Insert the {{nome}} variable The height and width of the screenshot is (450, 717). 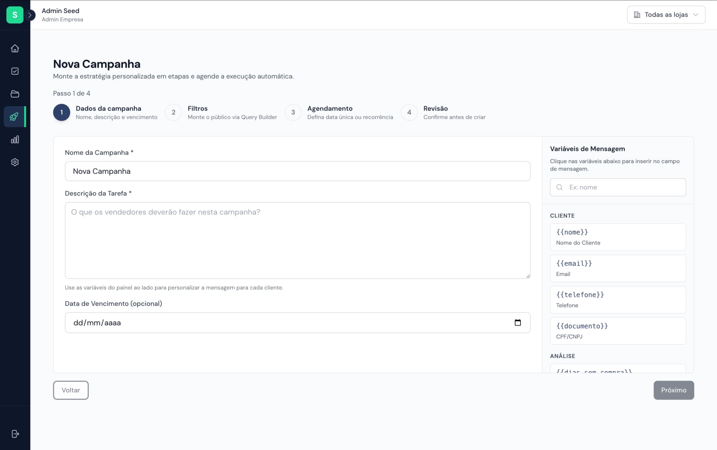point(618,237)
